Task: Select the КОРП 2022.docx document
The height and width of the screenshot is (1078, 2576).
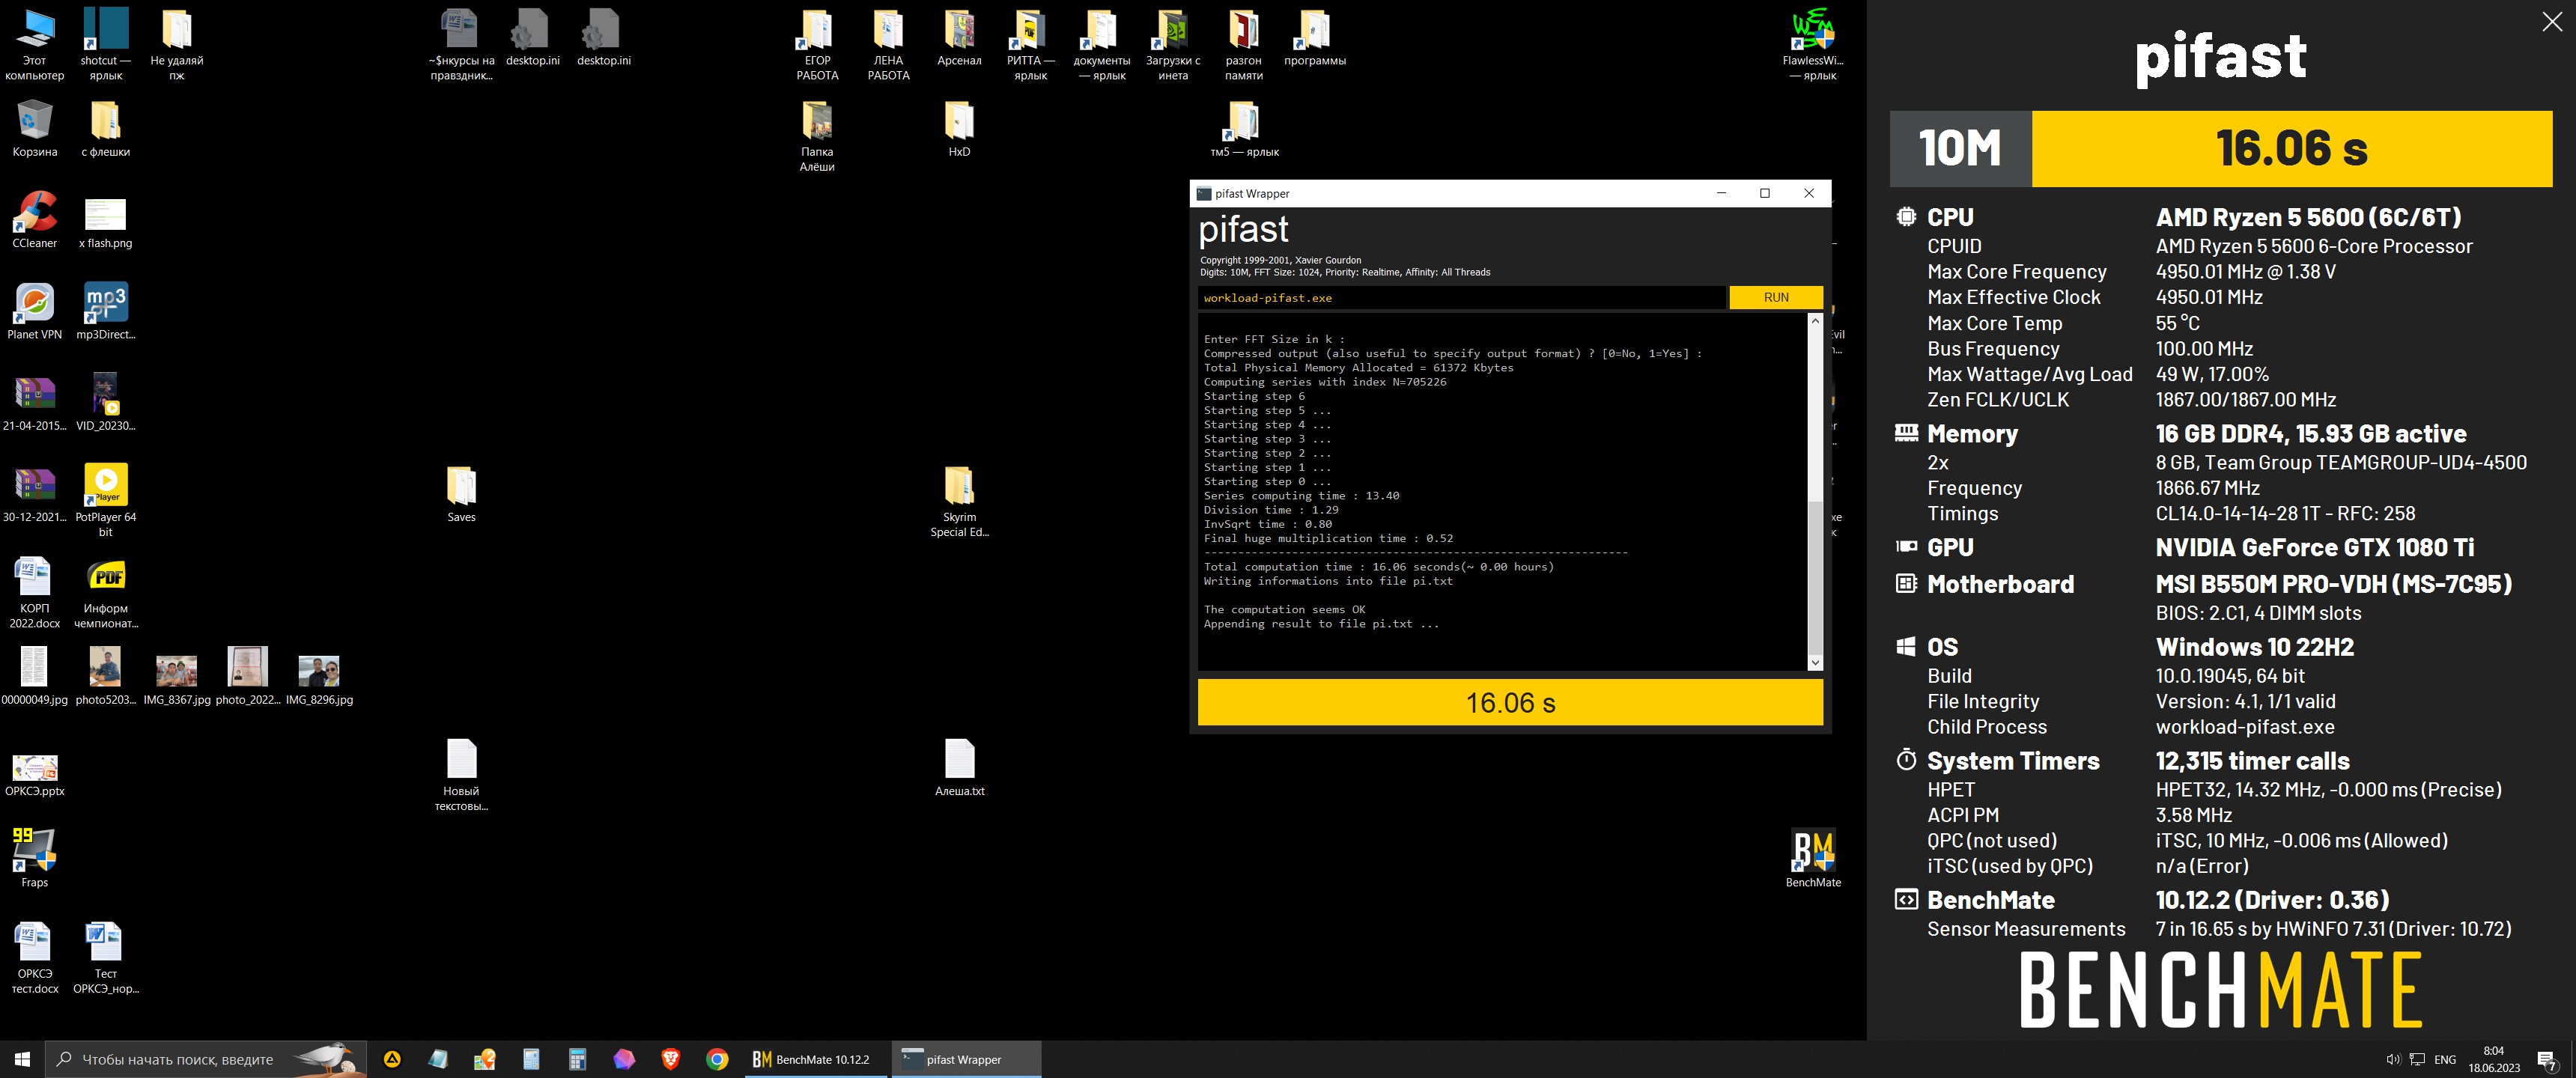Action: [x=35, y=592]
